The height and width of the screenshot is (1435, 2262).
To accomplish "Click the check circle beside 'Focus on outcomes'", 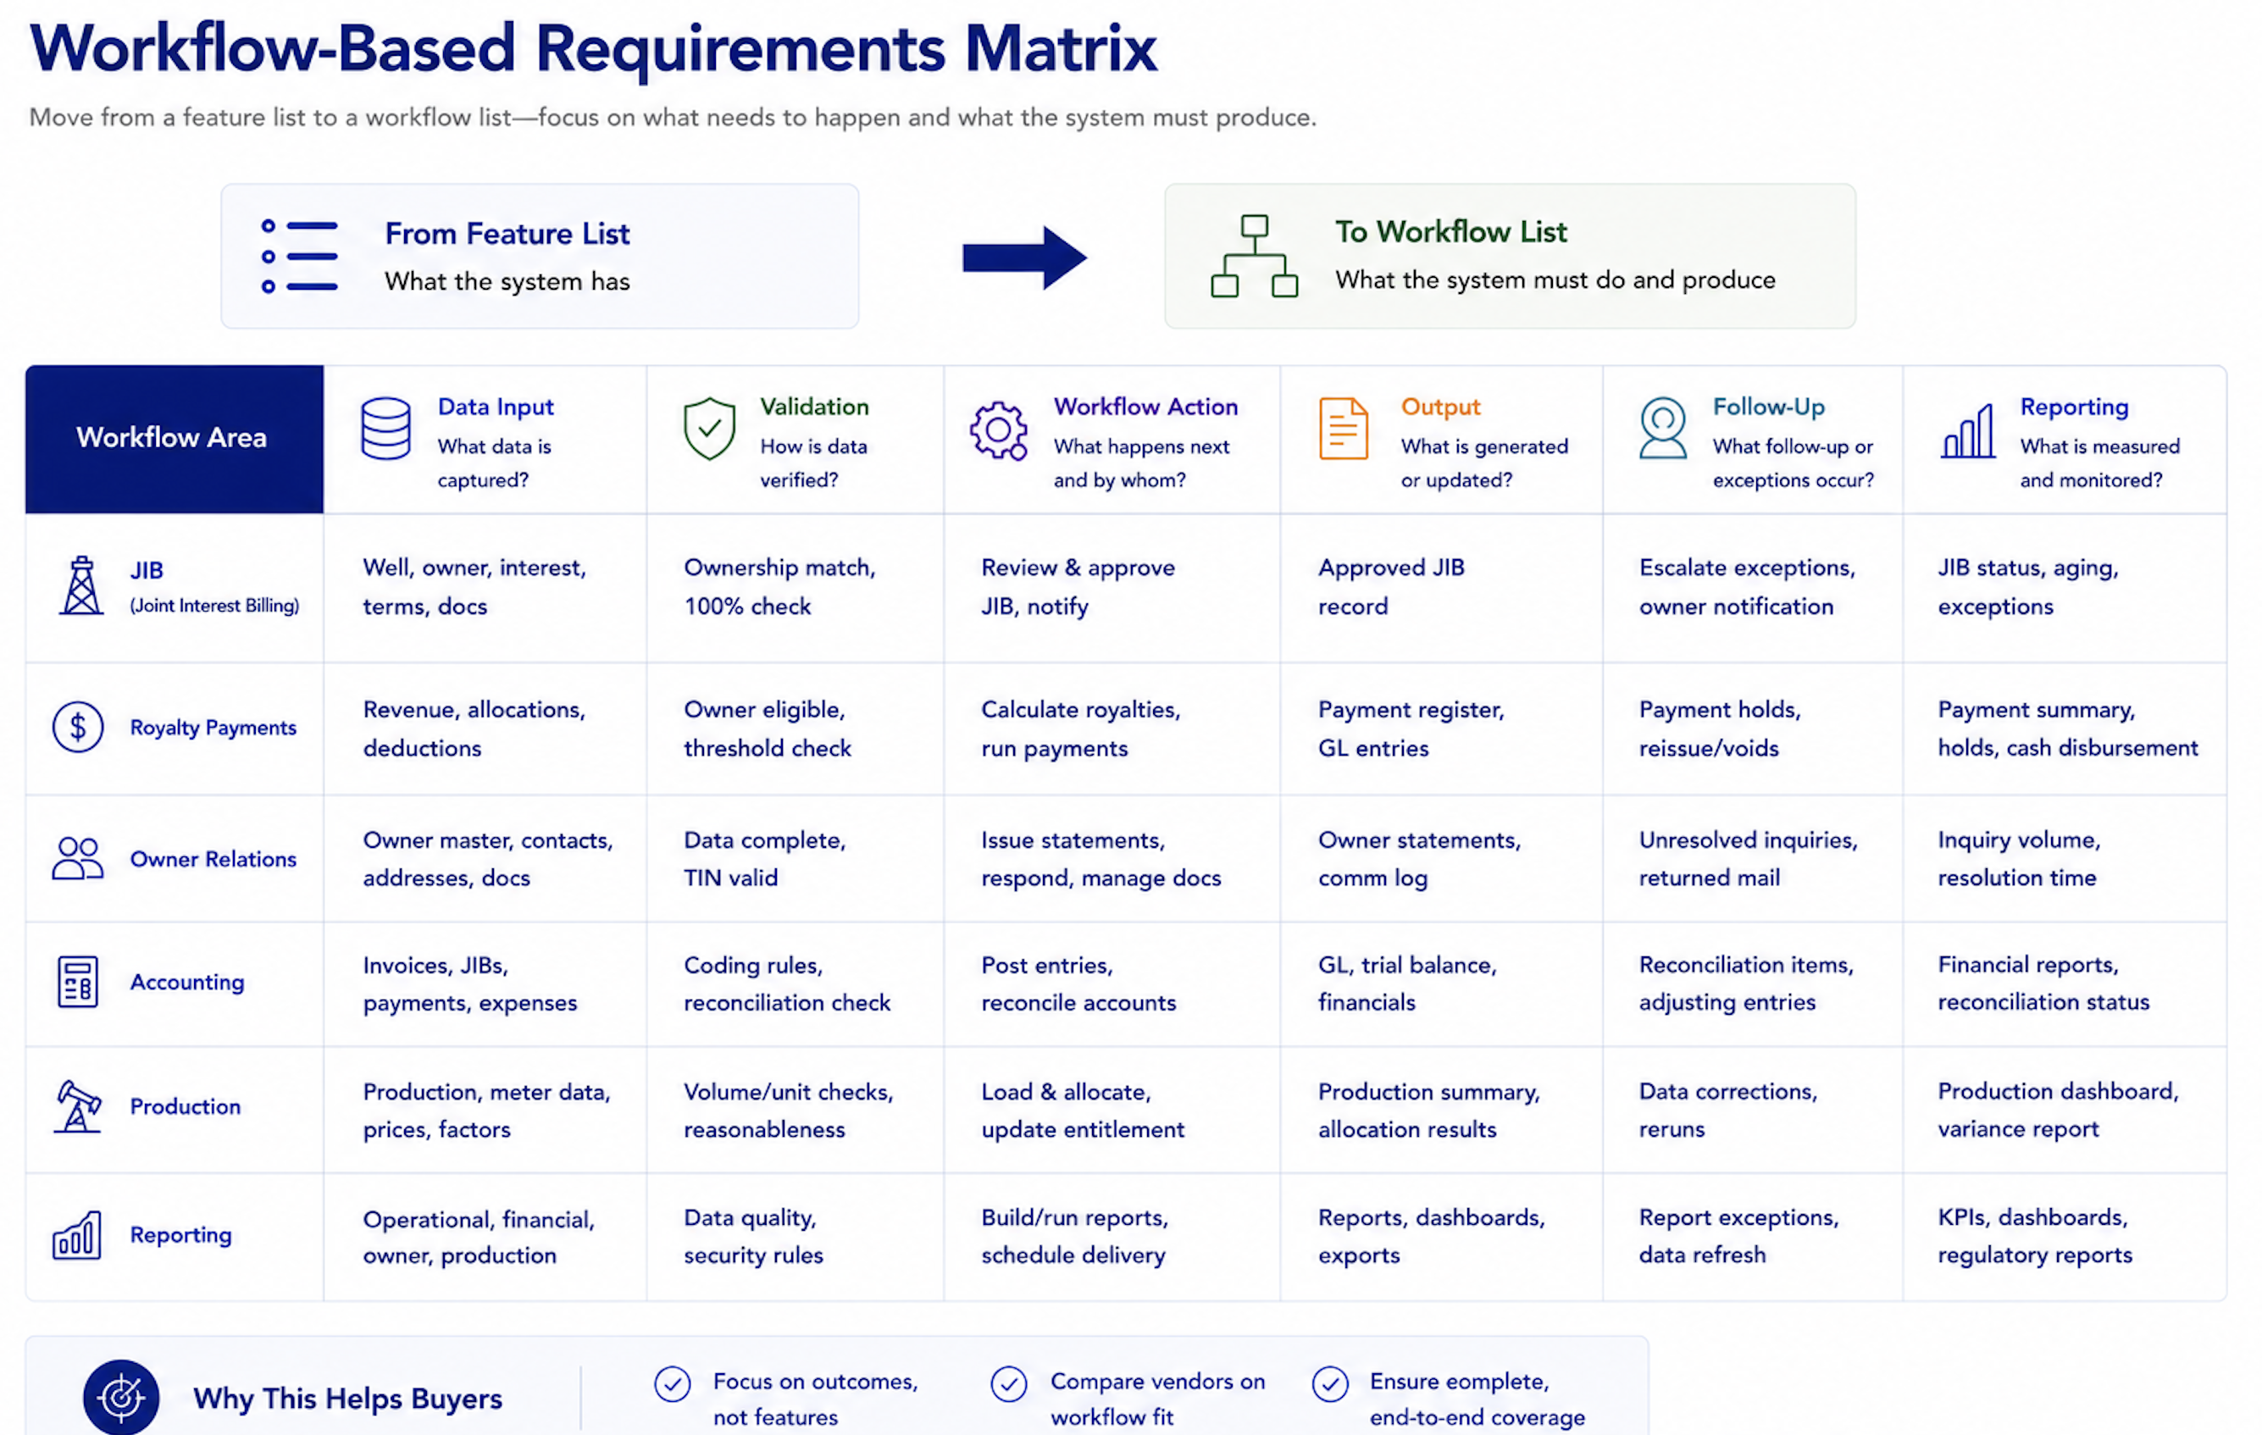I will coord(673,1383).
